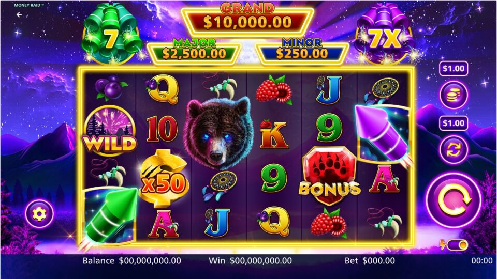Click the lower $1.00 value label

point(454,123)
